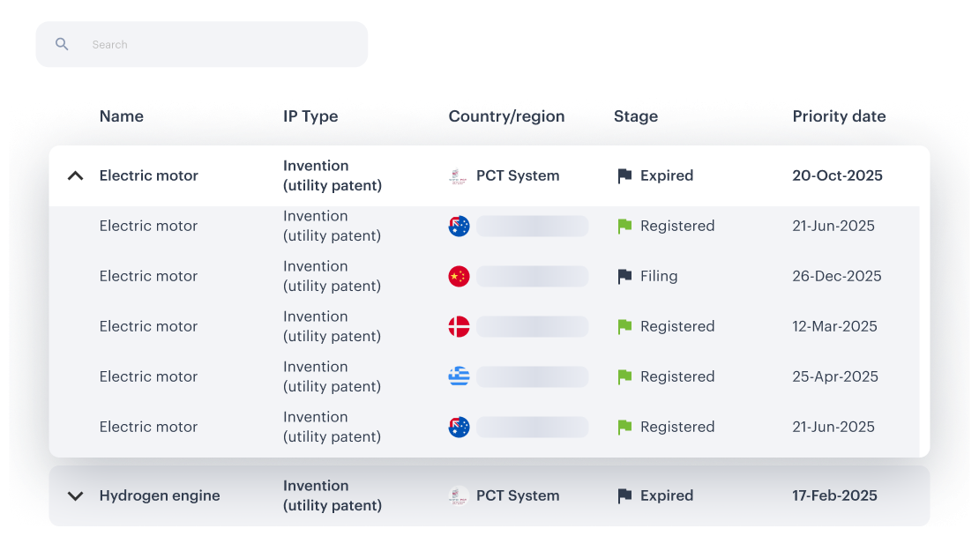Image resolution: width=979 pixels, height=536 pixels.
Task: Click Electric motor PCT System logo icon
Action: point(459,176)
